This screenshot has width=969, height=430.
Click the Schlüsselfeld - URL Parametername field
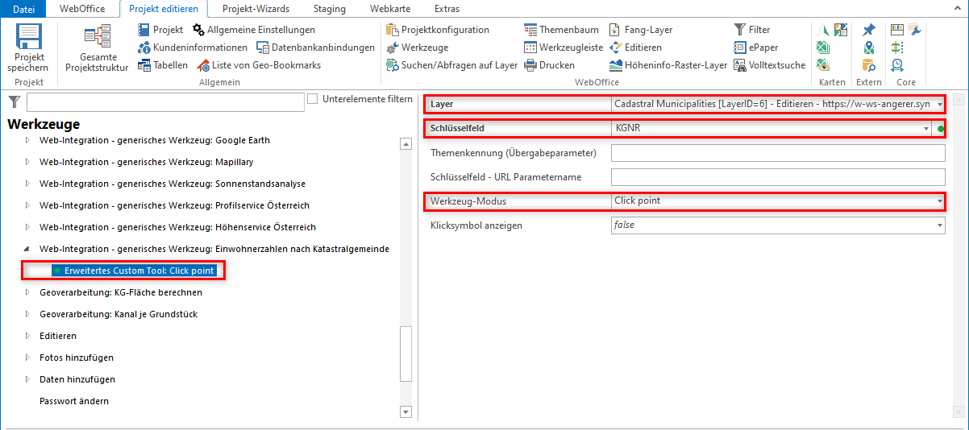coord(778,177)
